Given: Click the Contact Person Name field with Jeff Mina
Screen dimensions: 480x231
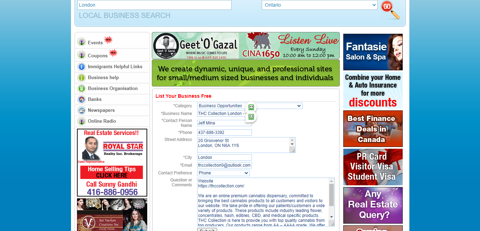Looking at the screenshot, I should (225, 123).
